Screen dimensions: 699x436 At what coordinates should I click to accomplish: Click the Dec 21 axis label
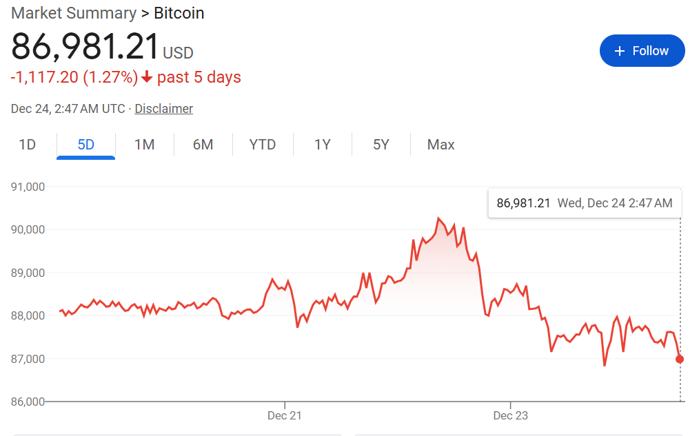(x=285, y=416)
